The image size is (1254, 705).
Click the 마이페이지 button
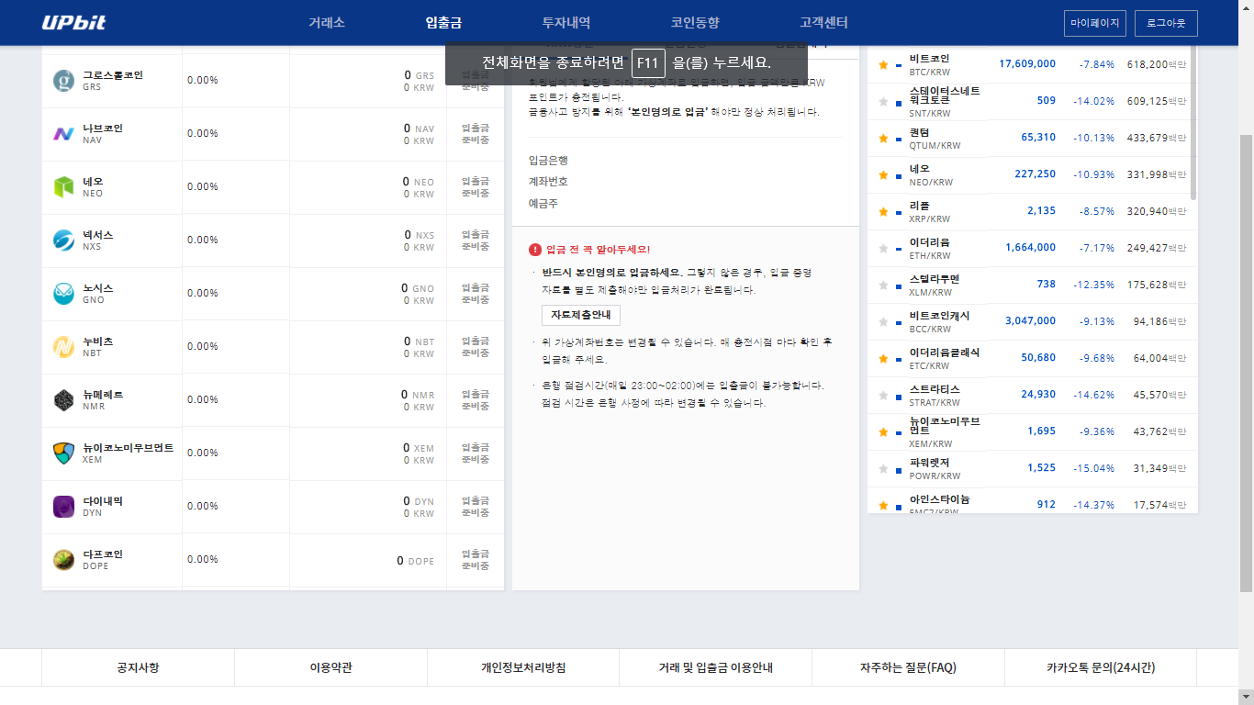point(1095,23)
